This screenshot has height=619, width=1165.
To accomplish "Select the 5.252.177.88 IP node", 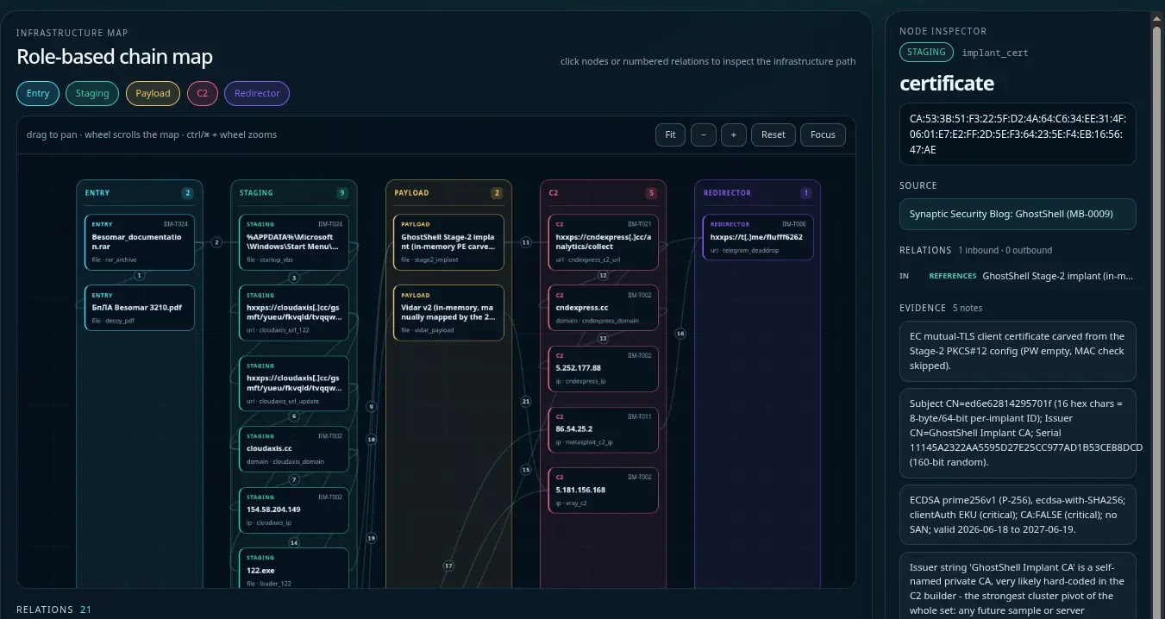I will [x=603, y=369].
